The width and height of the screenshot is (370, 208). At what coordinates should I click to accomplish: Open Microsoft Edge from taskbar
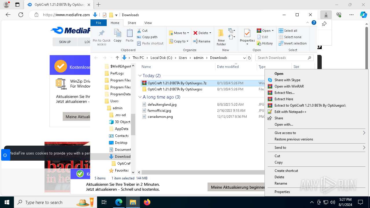point(119,202)
